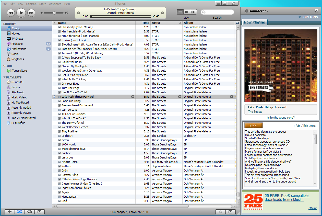The width and height of the screenshot is (322, 216).
Task: Toggle checkbox for Dry Your Eyes
Action: coord(59,84)
